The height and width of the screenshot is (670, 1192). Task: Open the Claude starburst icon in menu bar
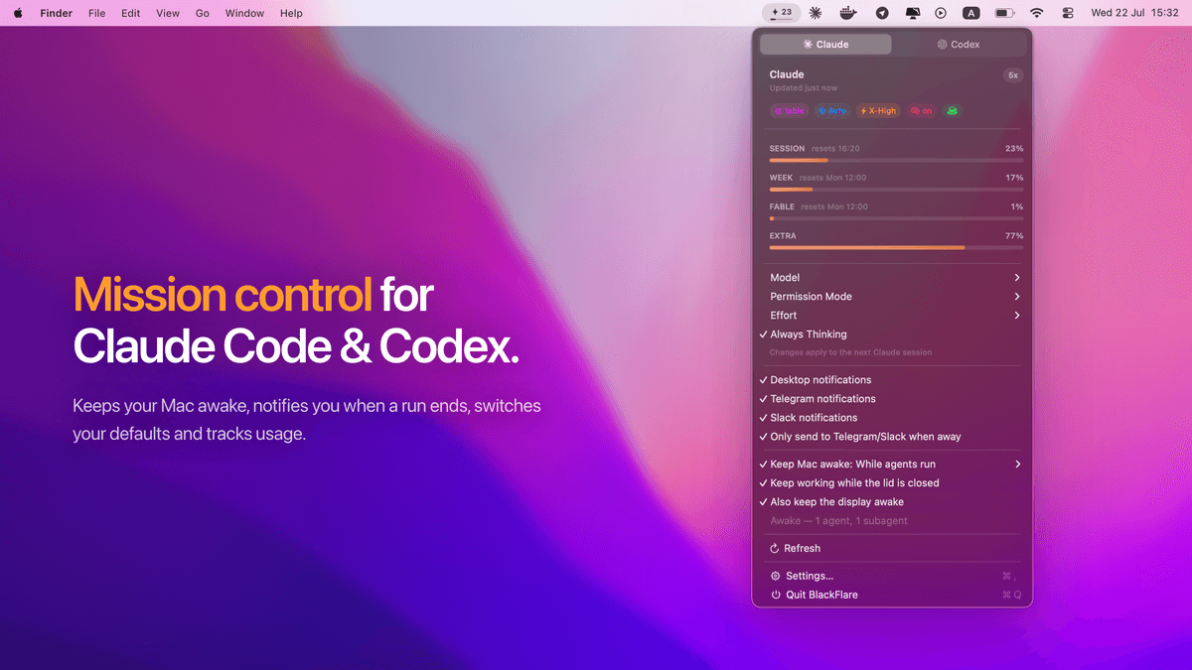(x=816, y=13)
